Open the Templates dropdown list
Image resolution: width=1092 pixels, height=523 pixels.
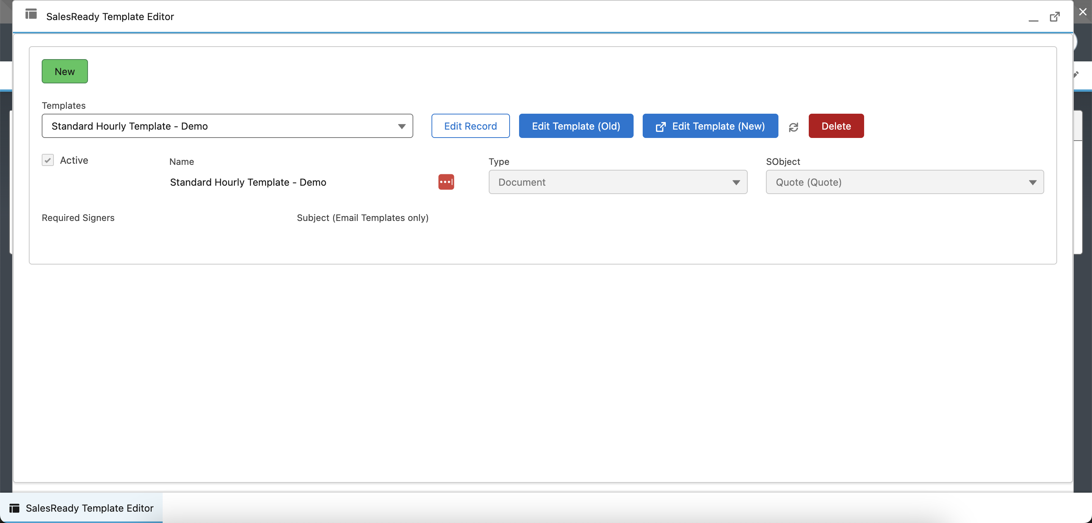click(227, 126)
